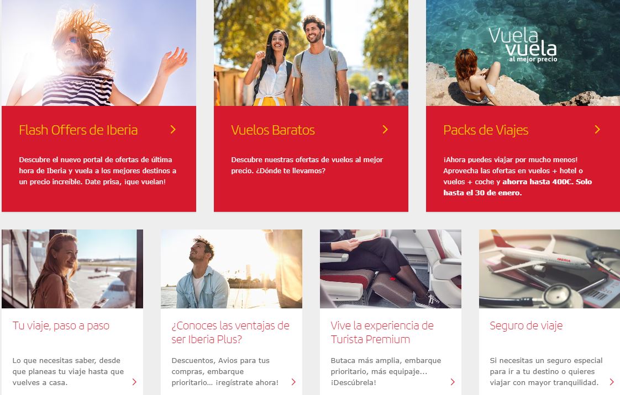
Task: Open the Flash Offers de Iberia heading
Action: [x=78, y=130]
